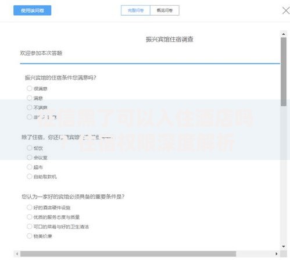Click horizontal scrollbar right arrow
This screenshot has width=290, height=260.
coord(277,254)
